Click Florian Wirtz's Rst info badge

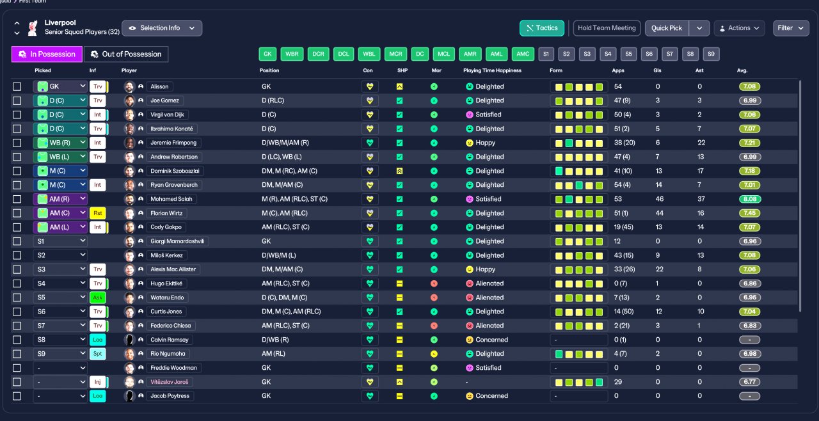pos(97,213)
